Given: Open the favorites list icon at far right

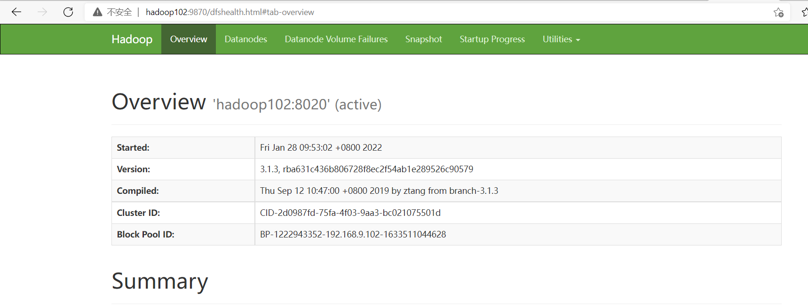Looking at the screenshot, I should (x=804, y=13).
